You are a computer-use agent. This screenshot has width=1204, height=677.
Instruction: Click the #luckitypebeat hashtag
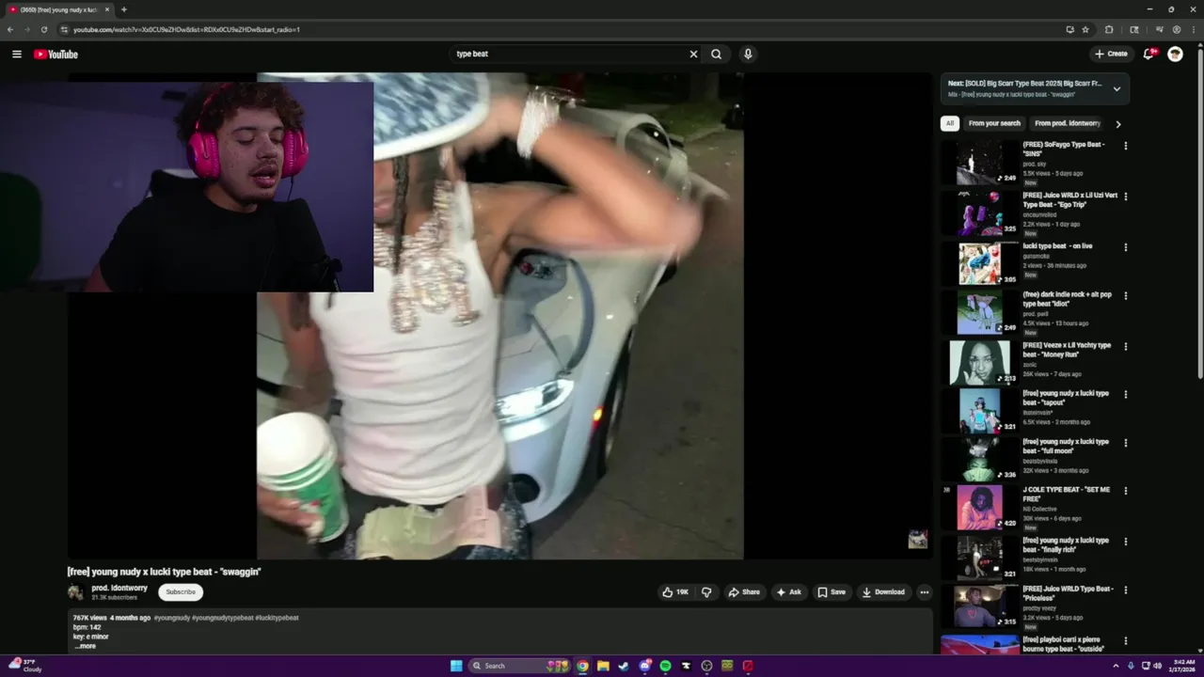tap(277, 618)
